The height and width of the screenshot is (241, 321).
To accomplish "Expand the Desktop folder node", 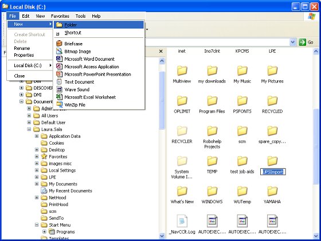I will tap(37, 150).
